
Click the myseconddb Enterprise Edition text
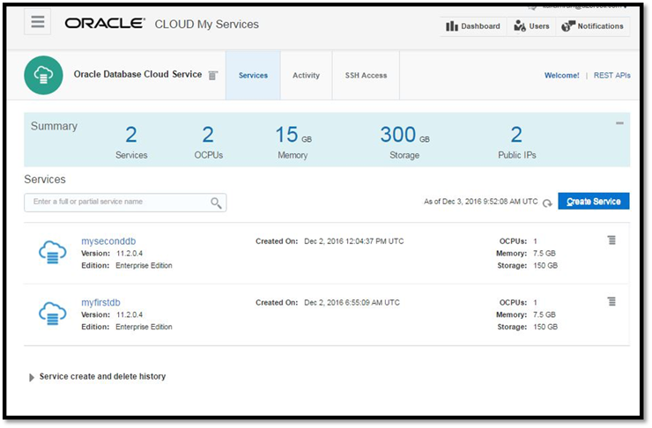point(144,266)
